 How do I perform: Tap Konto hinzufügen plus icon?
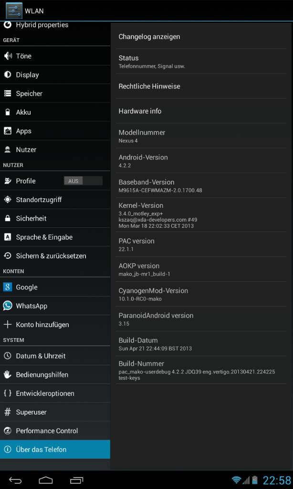click(x=8, y=324)
